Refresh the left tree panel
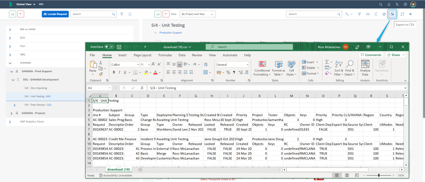The height and width of the screenshot is (182, 425). tap(130, 14)
